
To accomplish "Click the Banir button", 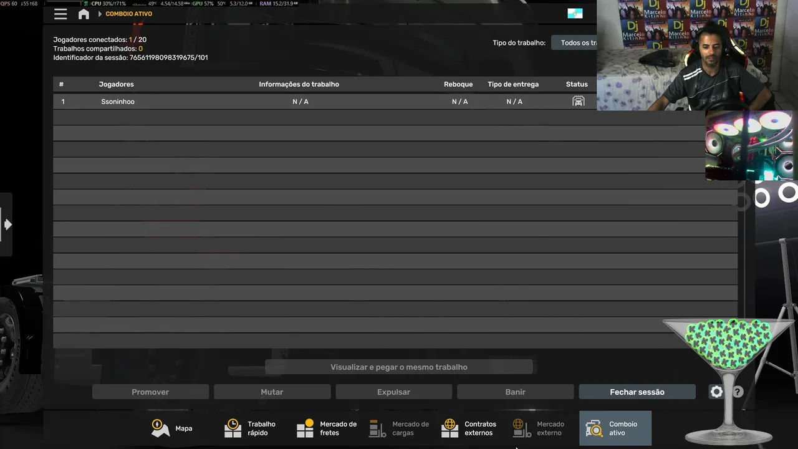I will tap(515, 392).
